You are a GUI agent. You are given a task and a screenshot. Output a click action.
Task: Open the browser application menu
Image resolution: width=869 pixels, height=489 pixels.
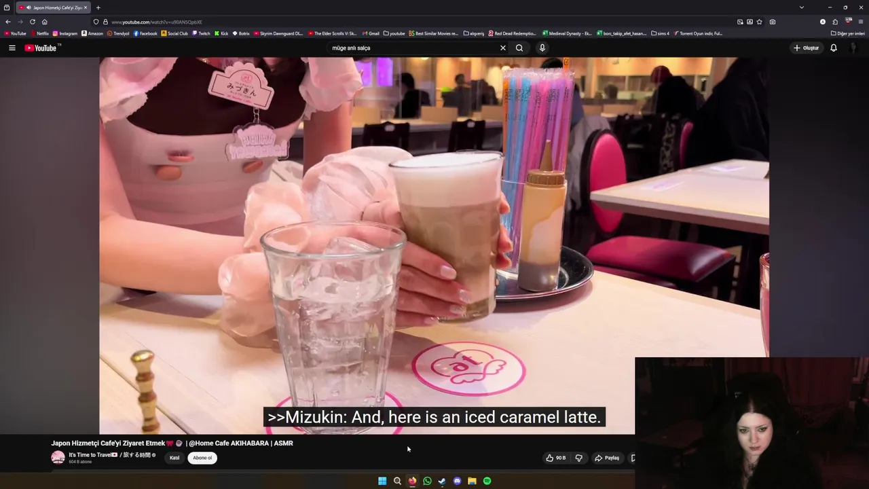[x=861, y=22]
